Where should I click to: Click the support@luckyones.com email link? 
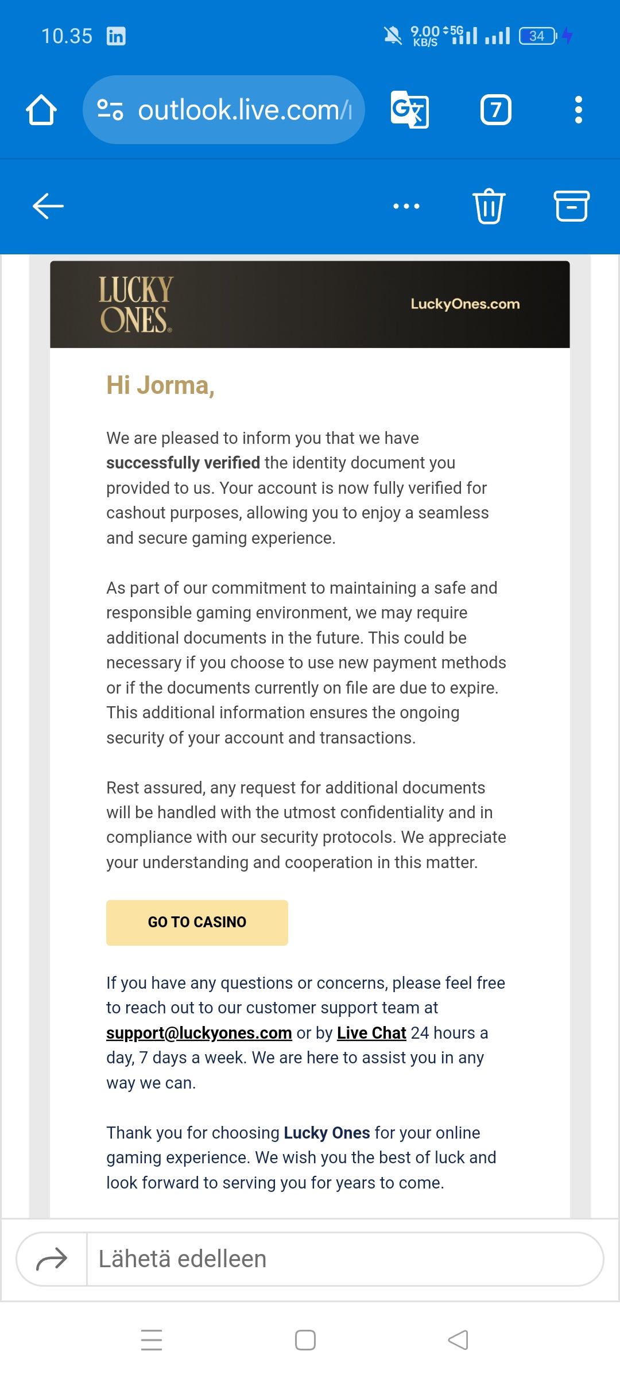(199, 1033)
